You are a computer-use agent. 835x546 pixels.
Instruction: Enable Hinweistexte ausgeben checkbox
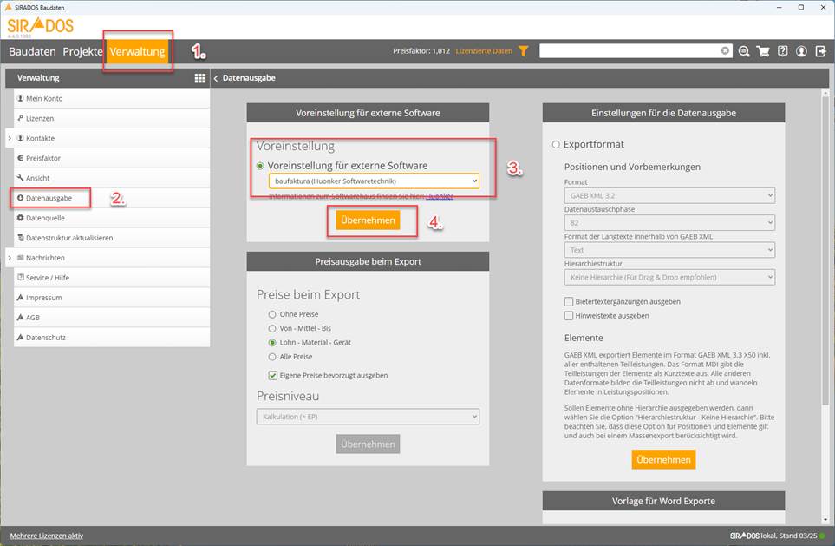click(569, 316)
